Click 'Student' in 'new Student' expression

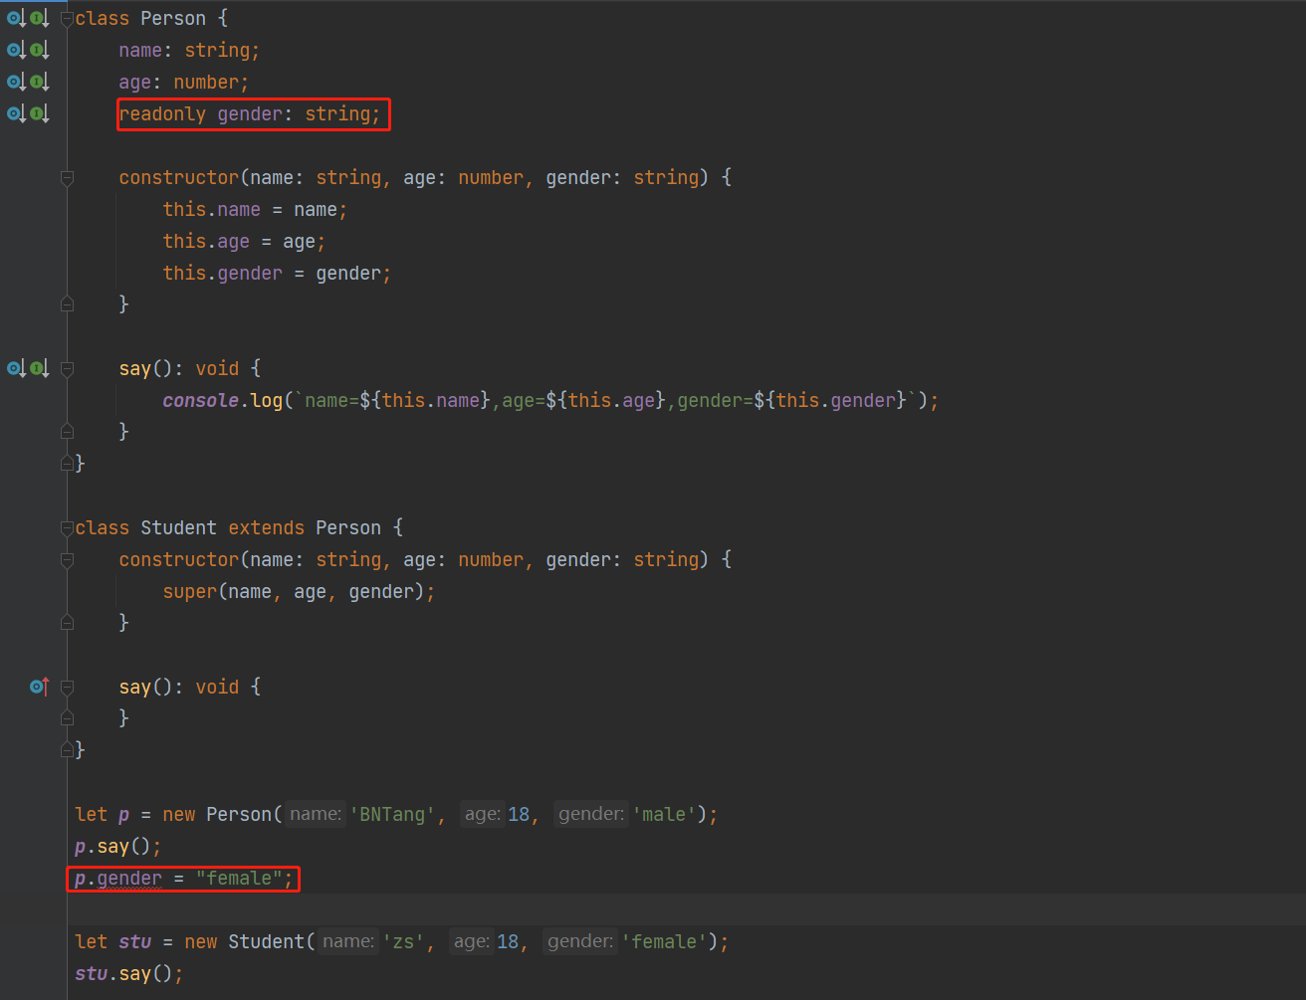[x=267, y=941]
